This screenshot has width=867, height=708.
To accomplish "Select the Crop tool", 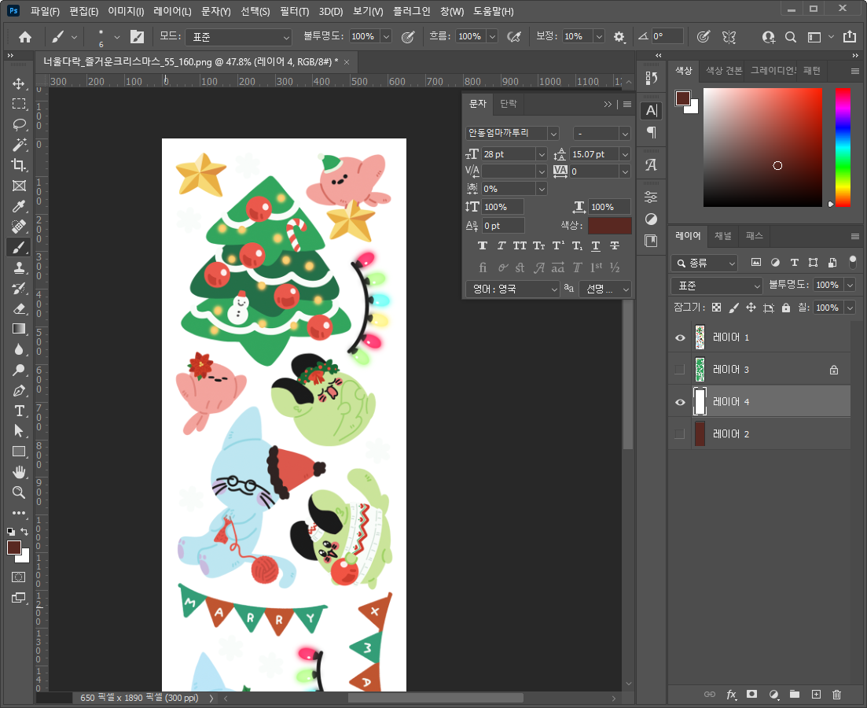I will coord(19,165).
